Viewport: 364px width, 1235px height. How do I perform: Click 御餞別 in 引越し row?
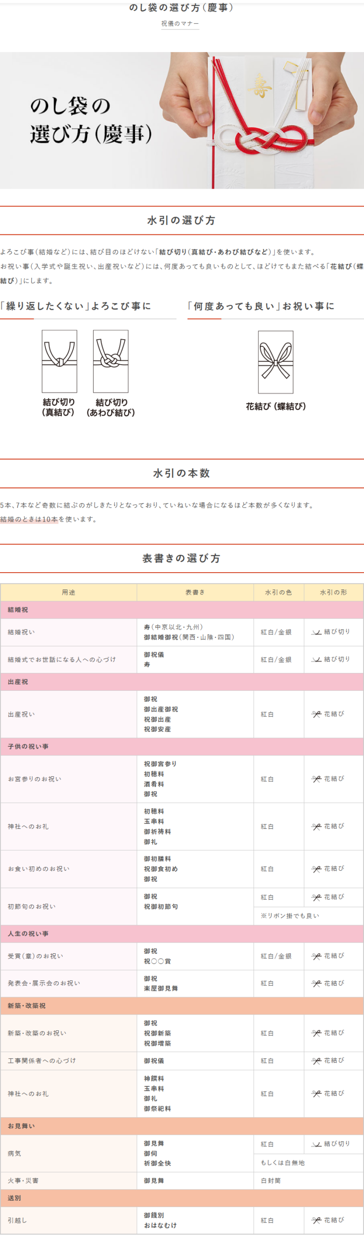click(154, 1215)
